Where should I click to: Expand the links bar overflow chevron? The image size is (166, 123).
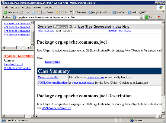(163, 12)
